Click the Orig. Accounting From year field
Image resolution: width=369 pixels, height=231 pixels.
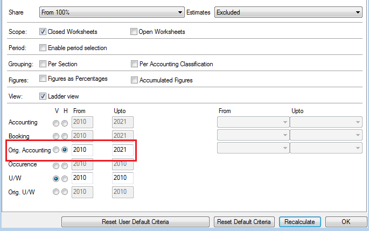coord(82,150)
